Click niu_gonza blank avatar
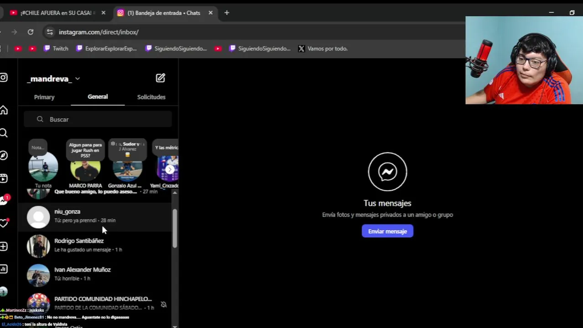Screen dimensions: 583x328 38,217
